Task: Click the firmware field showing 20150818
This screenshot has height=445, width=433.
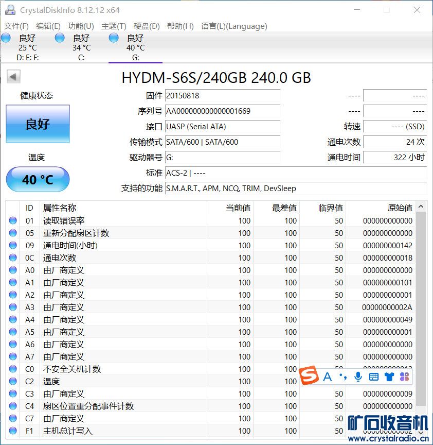Action: (223, 96)
